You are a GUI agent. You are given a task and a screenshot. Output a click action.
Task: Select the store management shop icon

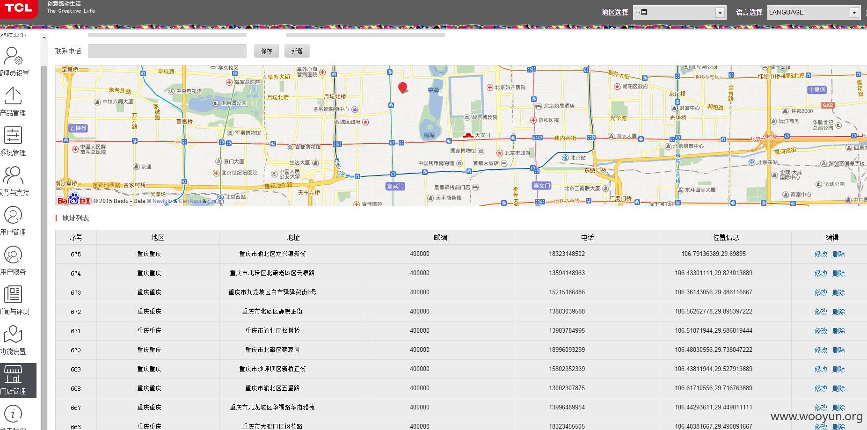coord(13,374)
